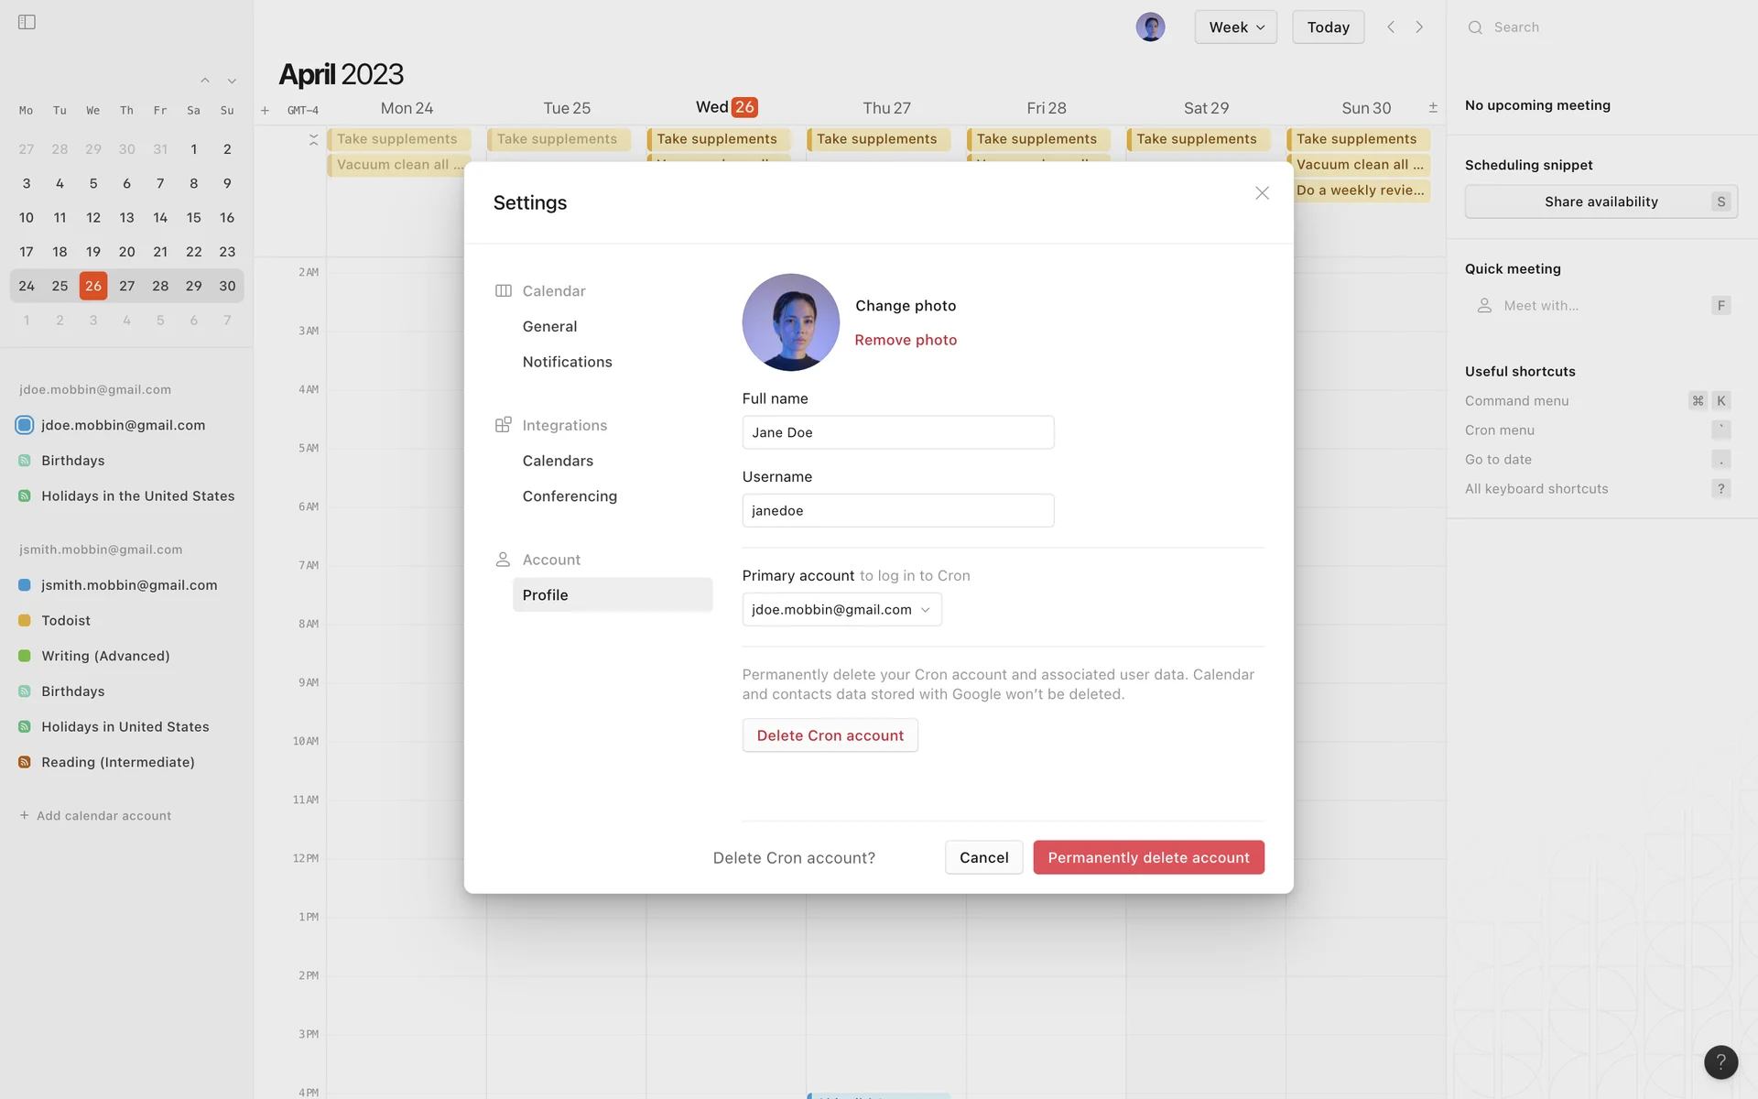Click the user avatar in top bar
Image resolution: width=1758 pixels, height=1099 pixels.
point(1150,27)
